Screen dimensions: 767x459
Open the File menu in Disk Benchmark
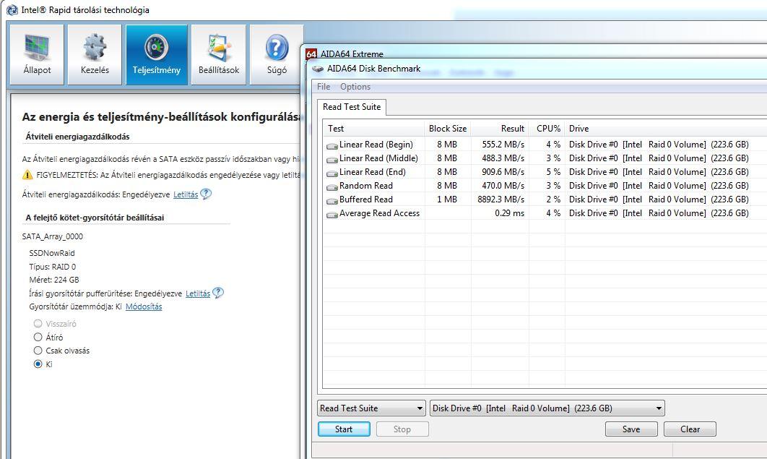coord(324,87)
